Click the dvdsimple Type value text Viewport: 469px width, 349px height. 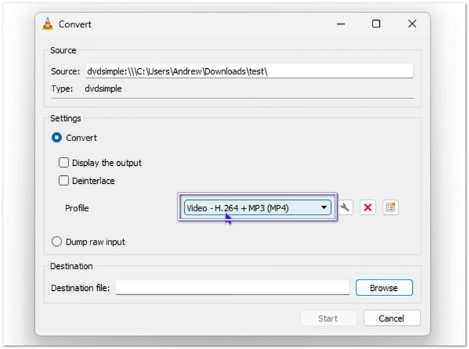[103, 88]
